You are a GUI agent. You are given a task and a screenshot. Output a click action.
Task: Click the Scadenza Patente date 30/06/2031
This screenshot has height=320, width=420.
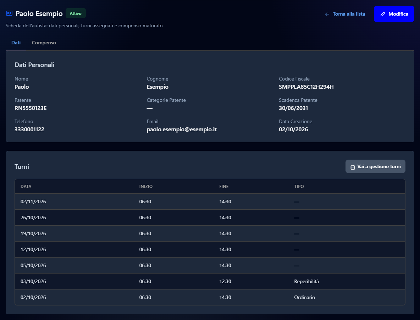click(293, 108)
